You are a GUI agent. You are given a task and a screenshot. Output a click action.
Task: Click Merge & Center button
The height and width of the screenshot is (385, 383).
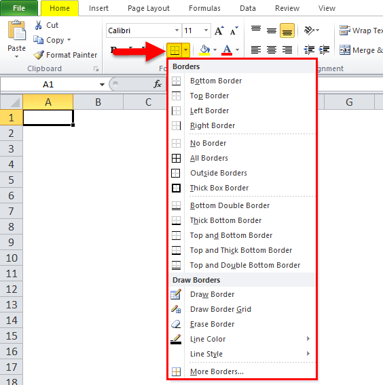(x=361, y=50)
